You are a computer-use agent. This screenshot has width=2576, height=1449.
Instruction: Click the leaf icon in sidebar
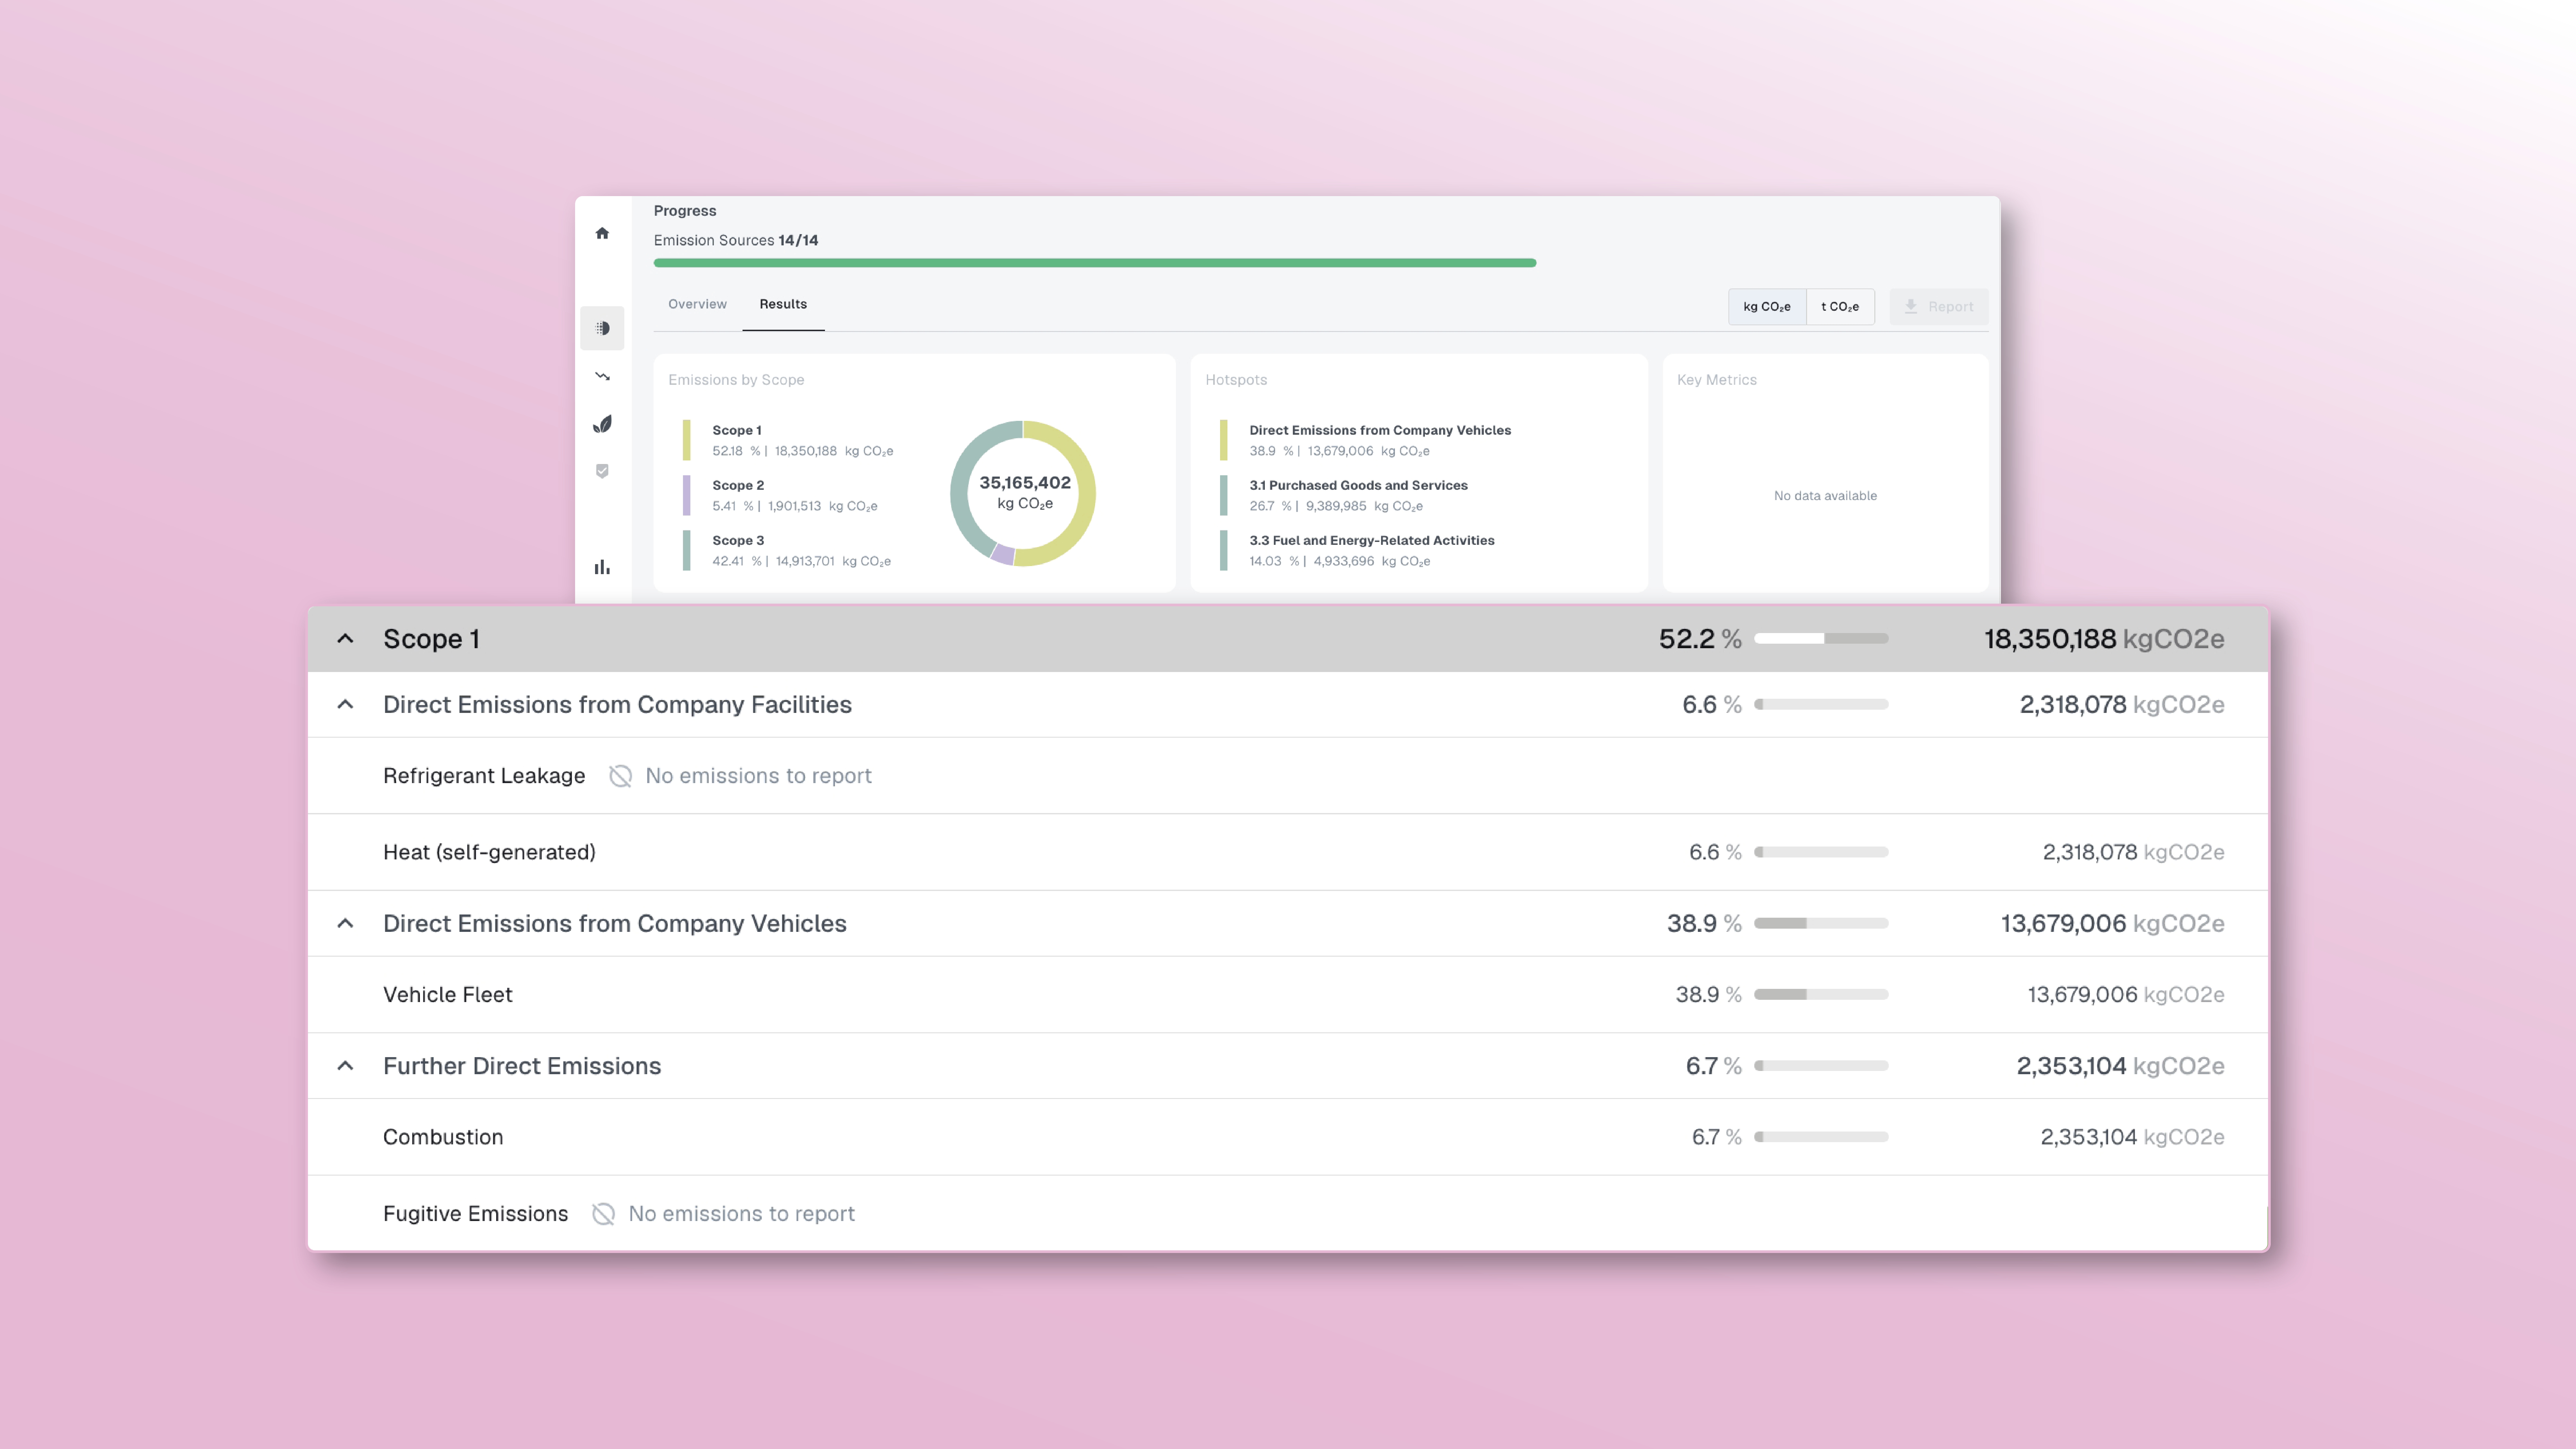[602, 424]
